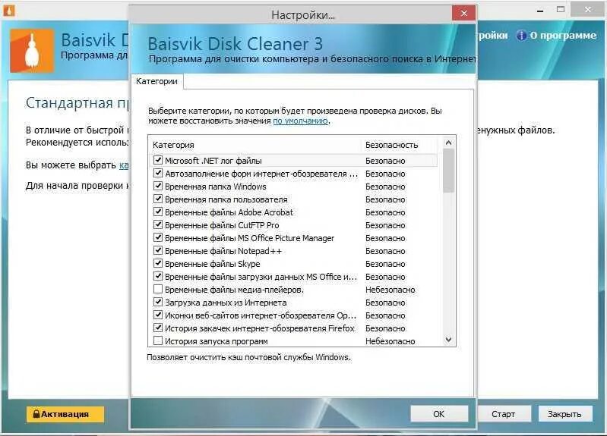The width and height of the screenshot is (607, 436).
Task: Select row Временные файлы Adobe Acrobat text
Action: (229, 212)
